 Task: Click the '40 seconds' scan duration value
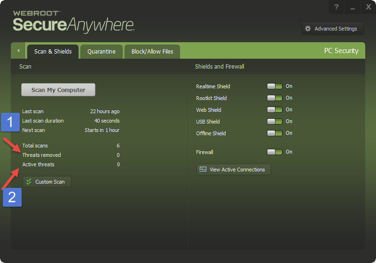[x=107, y=121]
